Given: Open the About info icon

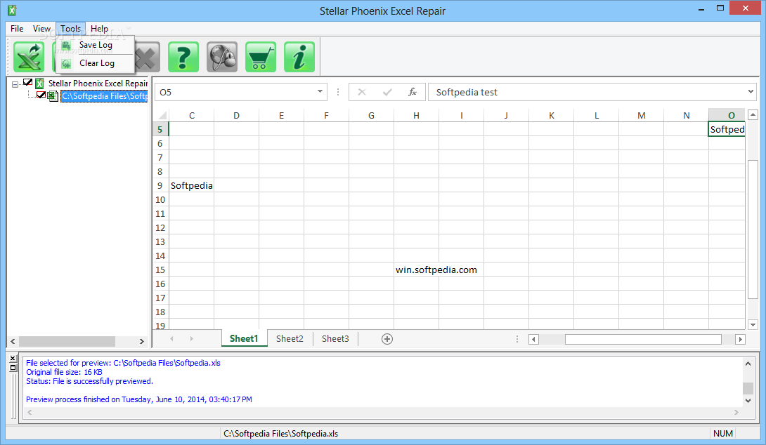Looking at the screenshot, I should click(x=299, y=57).
